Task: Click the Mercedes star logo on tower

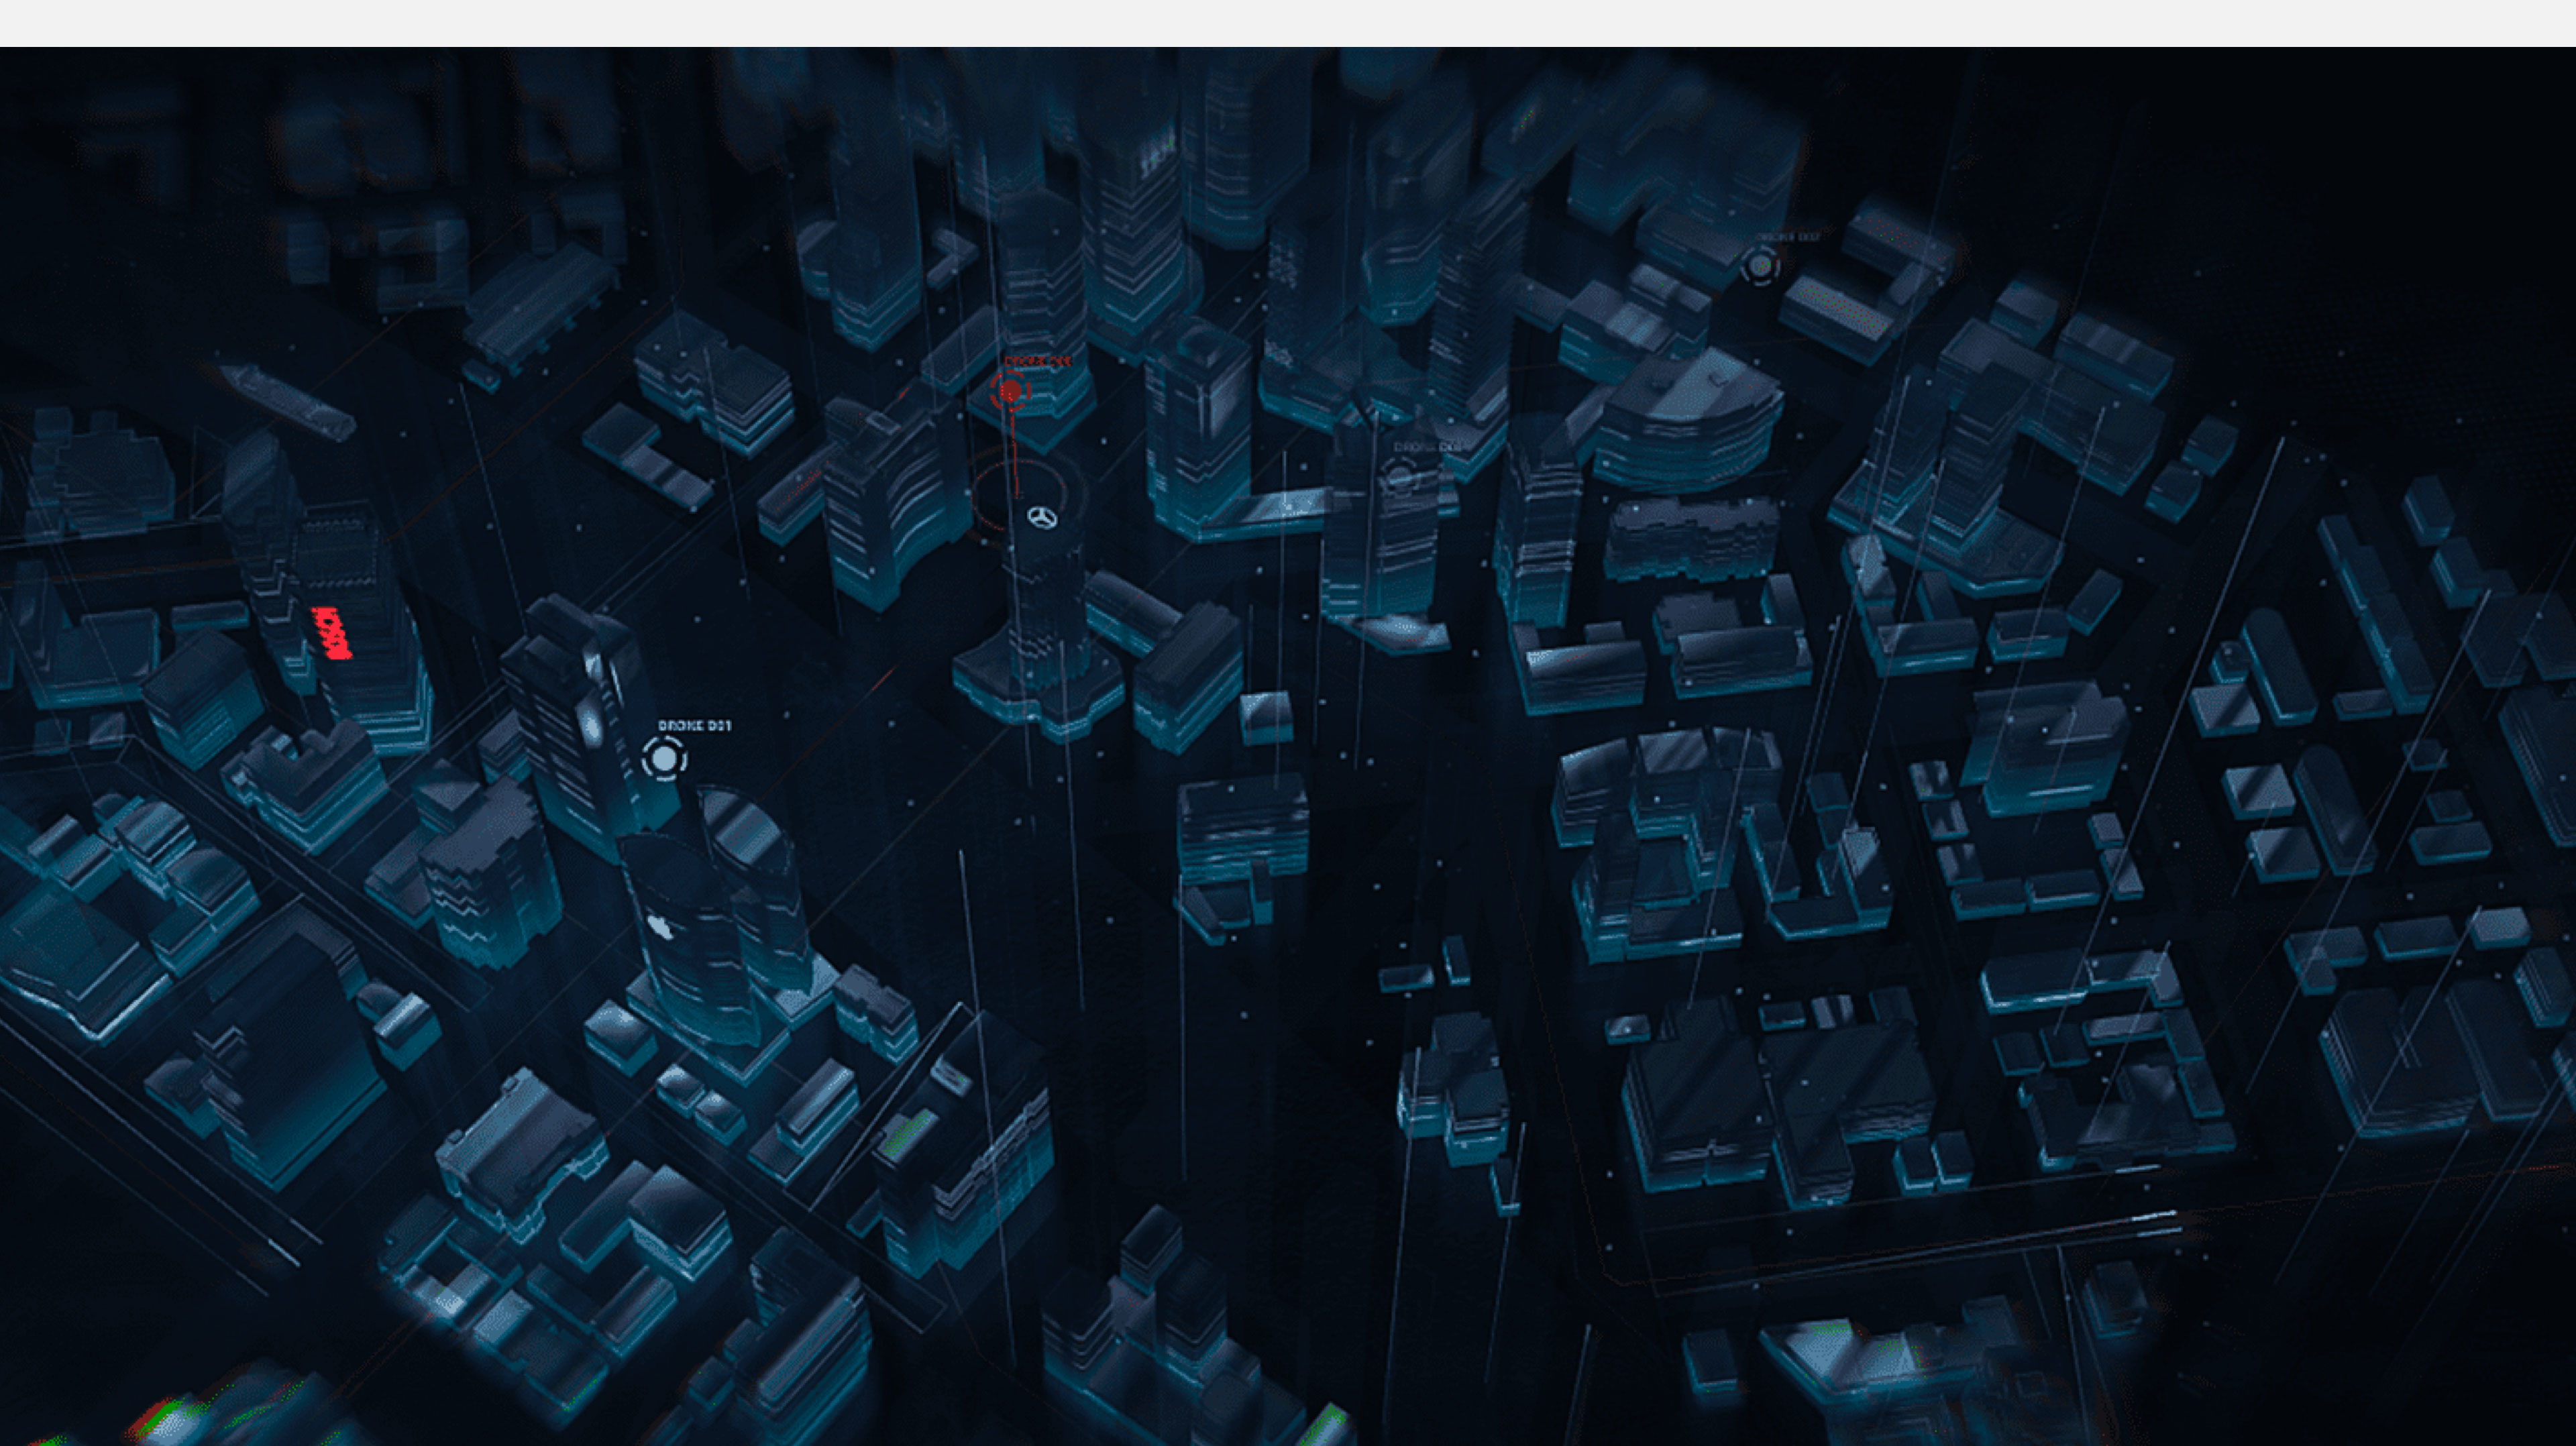Action: 1042,517
